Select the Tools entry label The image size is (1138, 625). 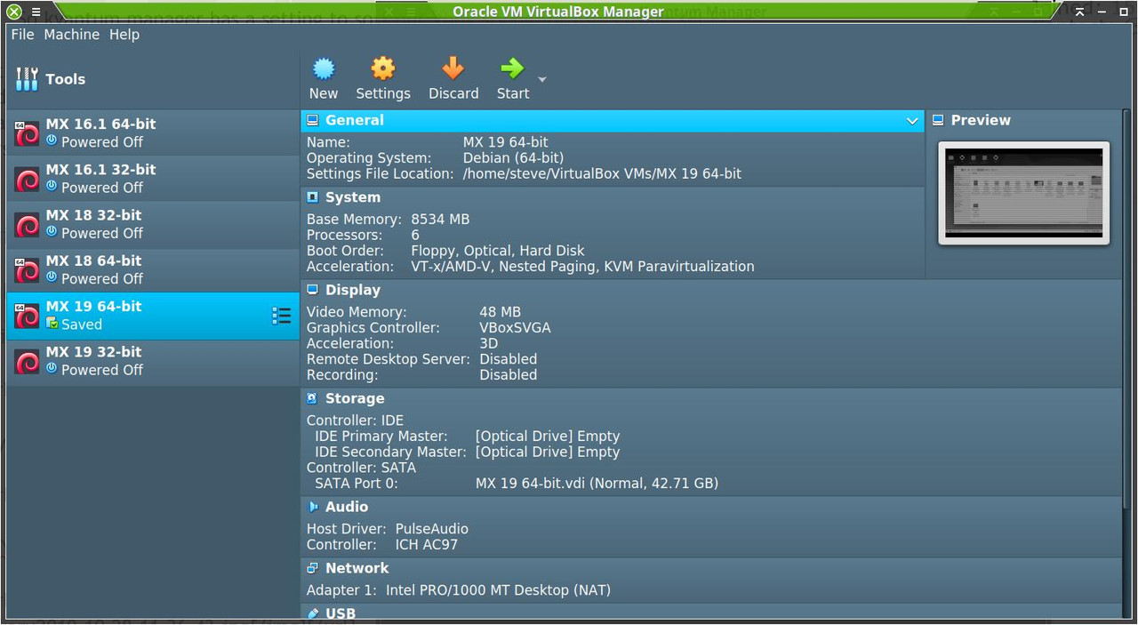(66, 79)
